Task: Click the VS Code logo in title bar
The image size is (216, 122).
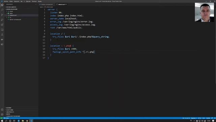Action: 2,1
